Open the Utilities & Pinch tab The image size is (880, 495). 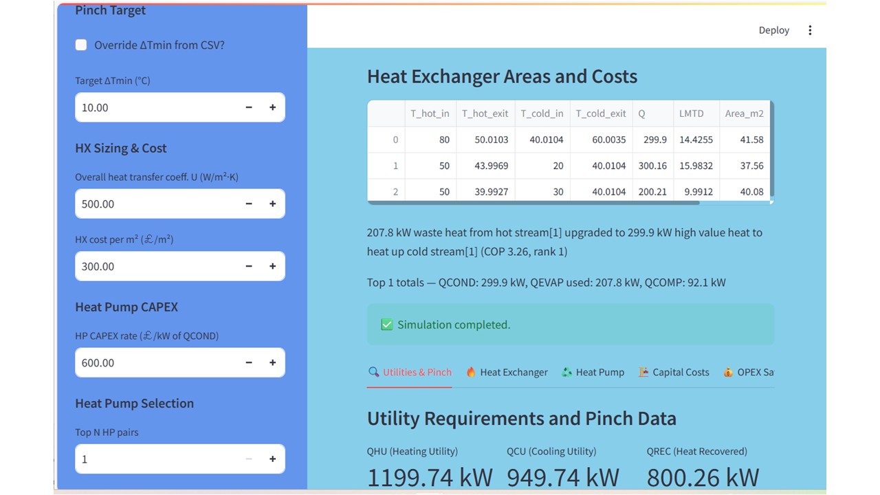click(410, 372)
